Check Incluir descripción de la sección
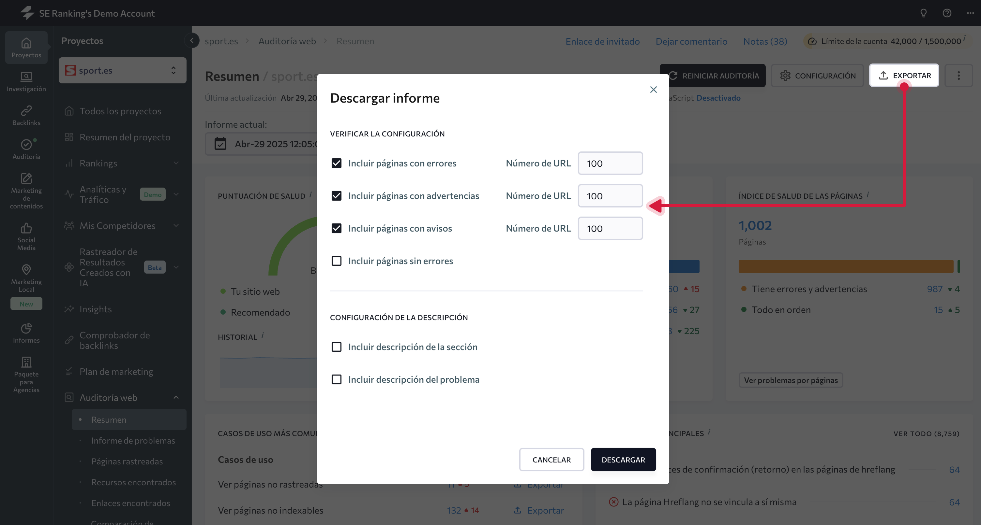The width and height of the screenshot is (981, 525). [x=336, y=347]
